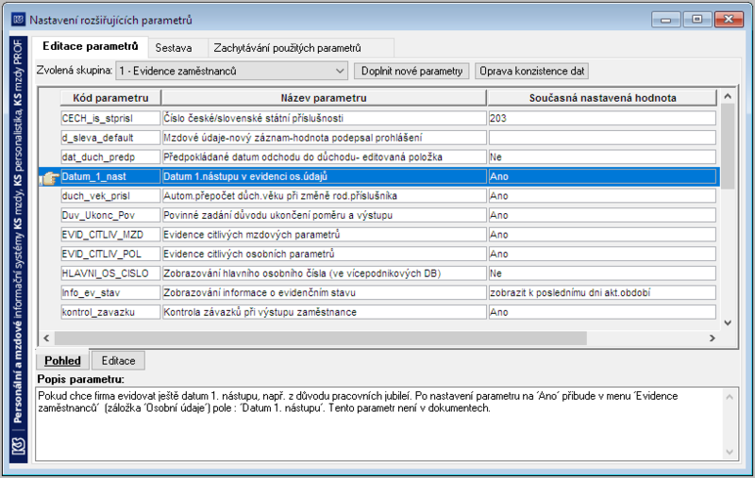Click the horizontal scrollbar thumb
Viewport: 755px width, 478px height.
point(321,338)
